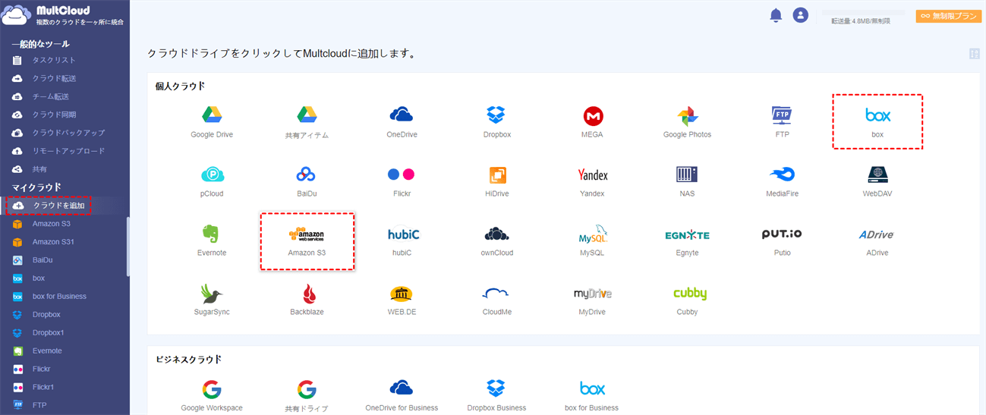Add a MySQL connection
The image size is (986, 415).
pos(592,241)
